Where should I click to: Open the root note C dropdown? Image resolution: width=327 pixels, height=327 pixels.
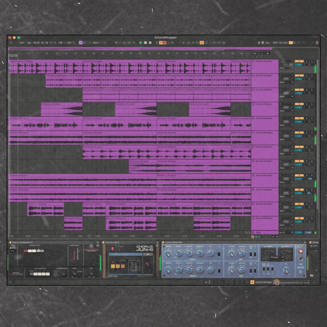pyautogui.click(x=87, y=43)
